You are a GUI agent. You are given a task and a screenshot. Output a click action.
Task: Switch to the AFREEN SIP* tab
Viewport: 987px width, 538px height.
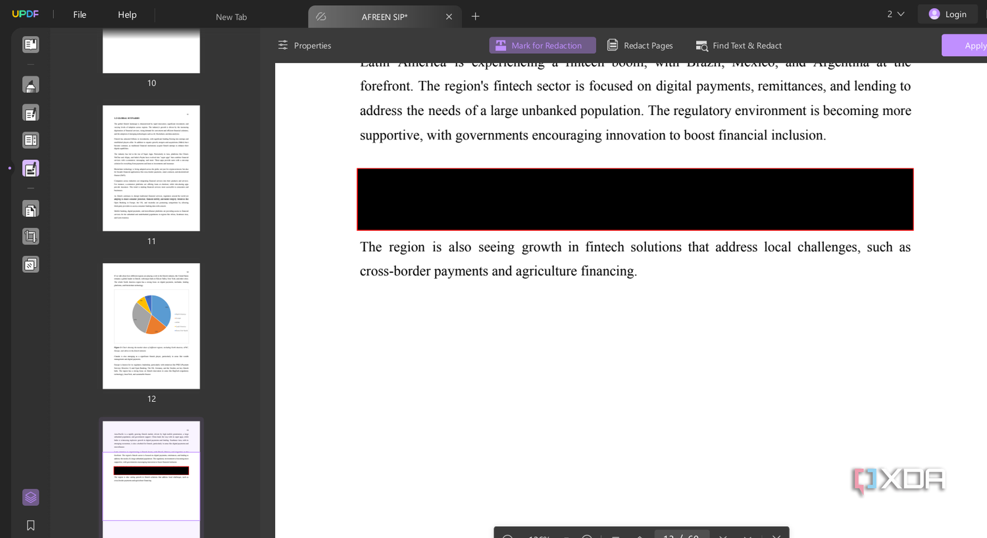click(x=384, y=17)
